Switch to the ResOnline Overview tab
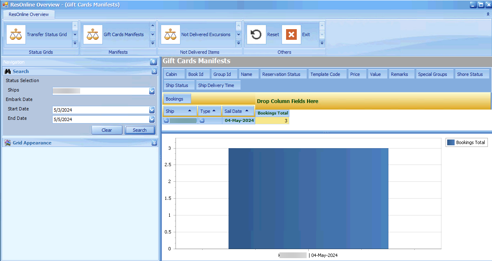492x261 pixels. (x=28, y=14)
